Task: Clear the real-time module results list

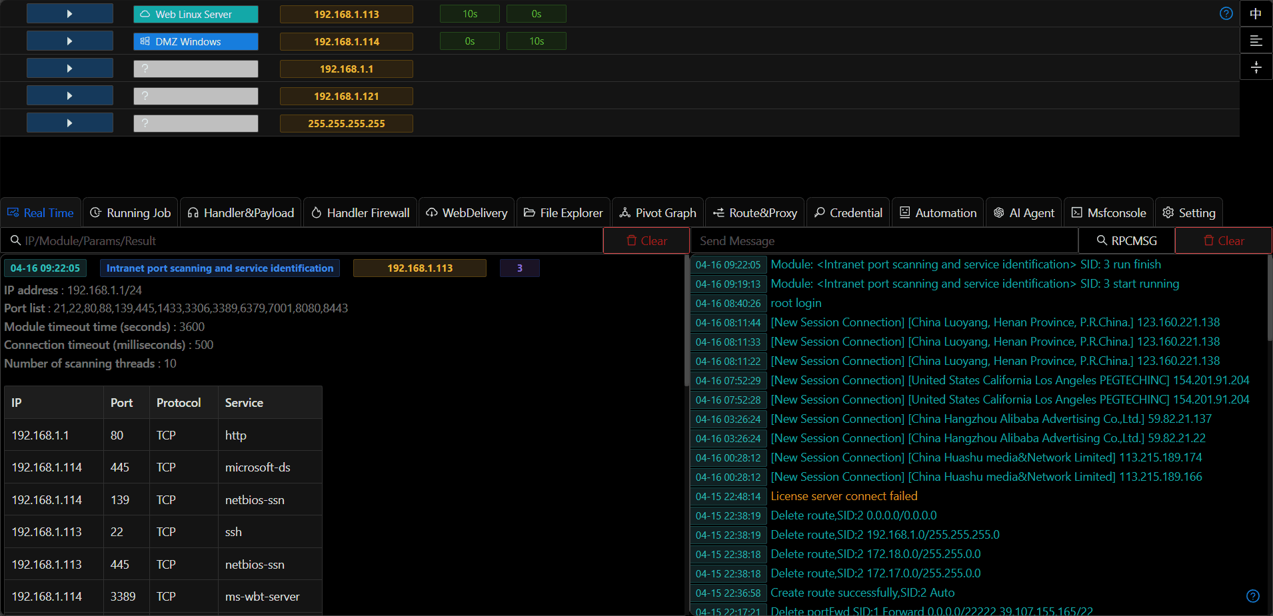Action: tap(646, 241)
